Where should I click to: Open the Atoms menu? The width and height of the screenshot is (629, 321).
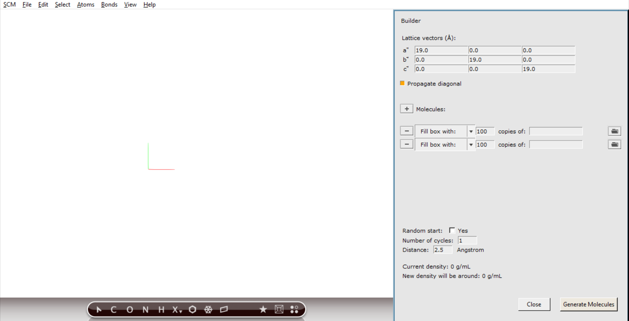pyautogui.click(x=86, y=5)
